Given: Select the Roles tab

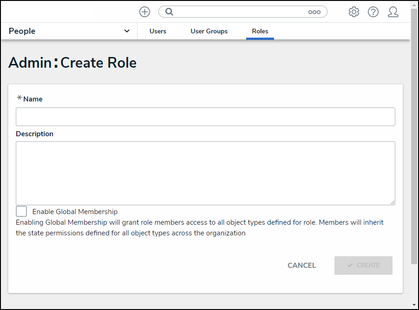Looking at the screenshot, I should click(x=260, y=31).
